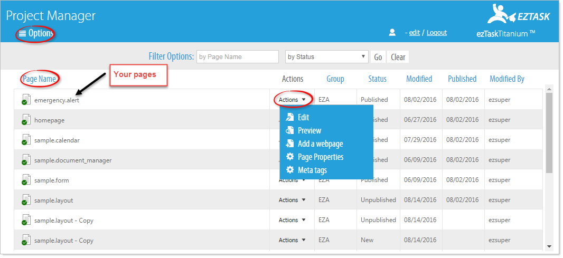Sort by Group column header

point(335,79)
